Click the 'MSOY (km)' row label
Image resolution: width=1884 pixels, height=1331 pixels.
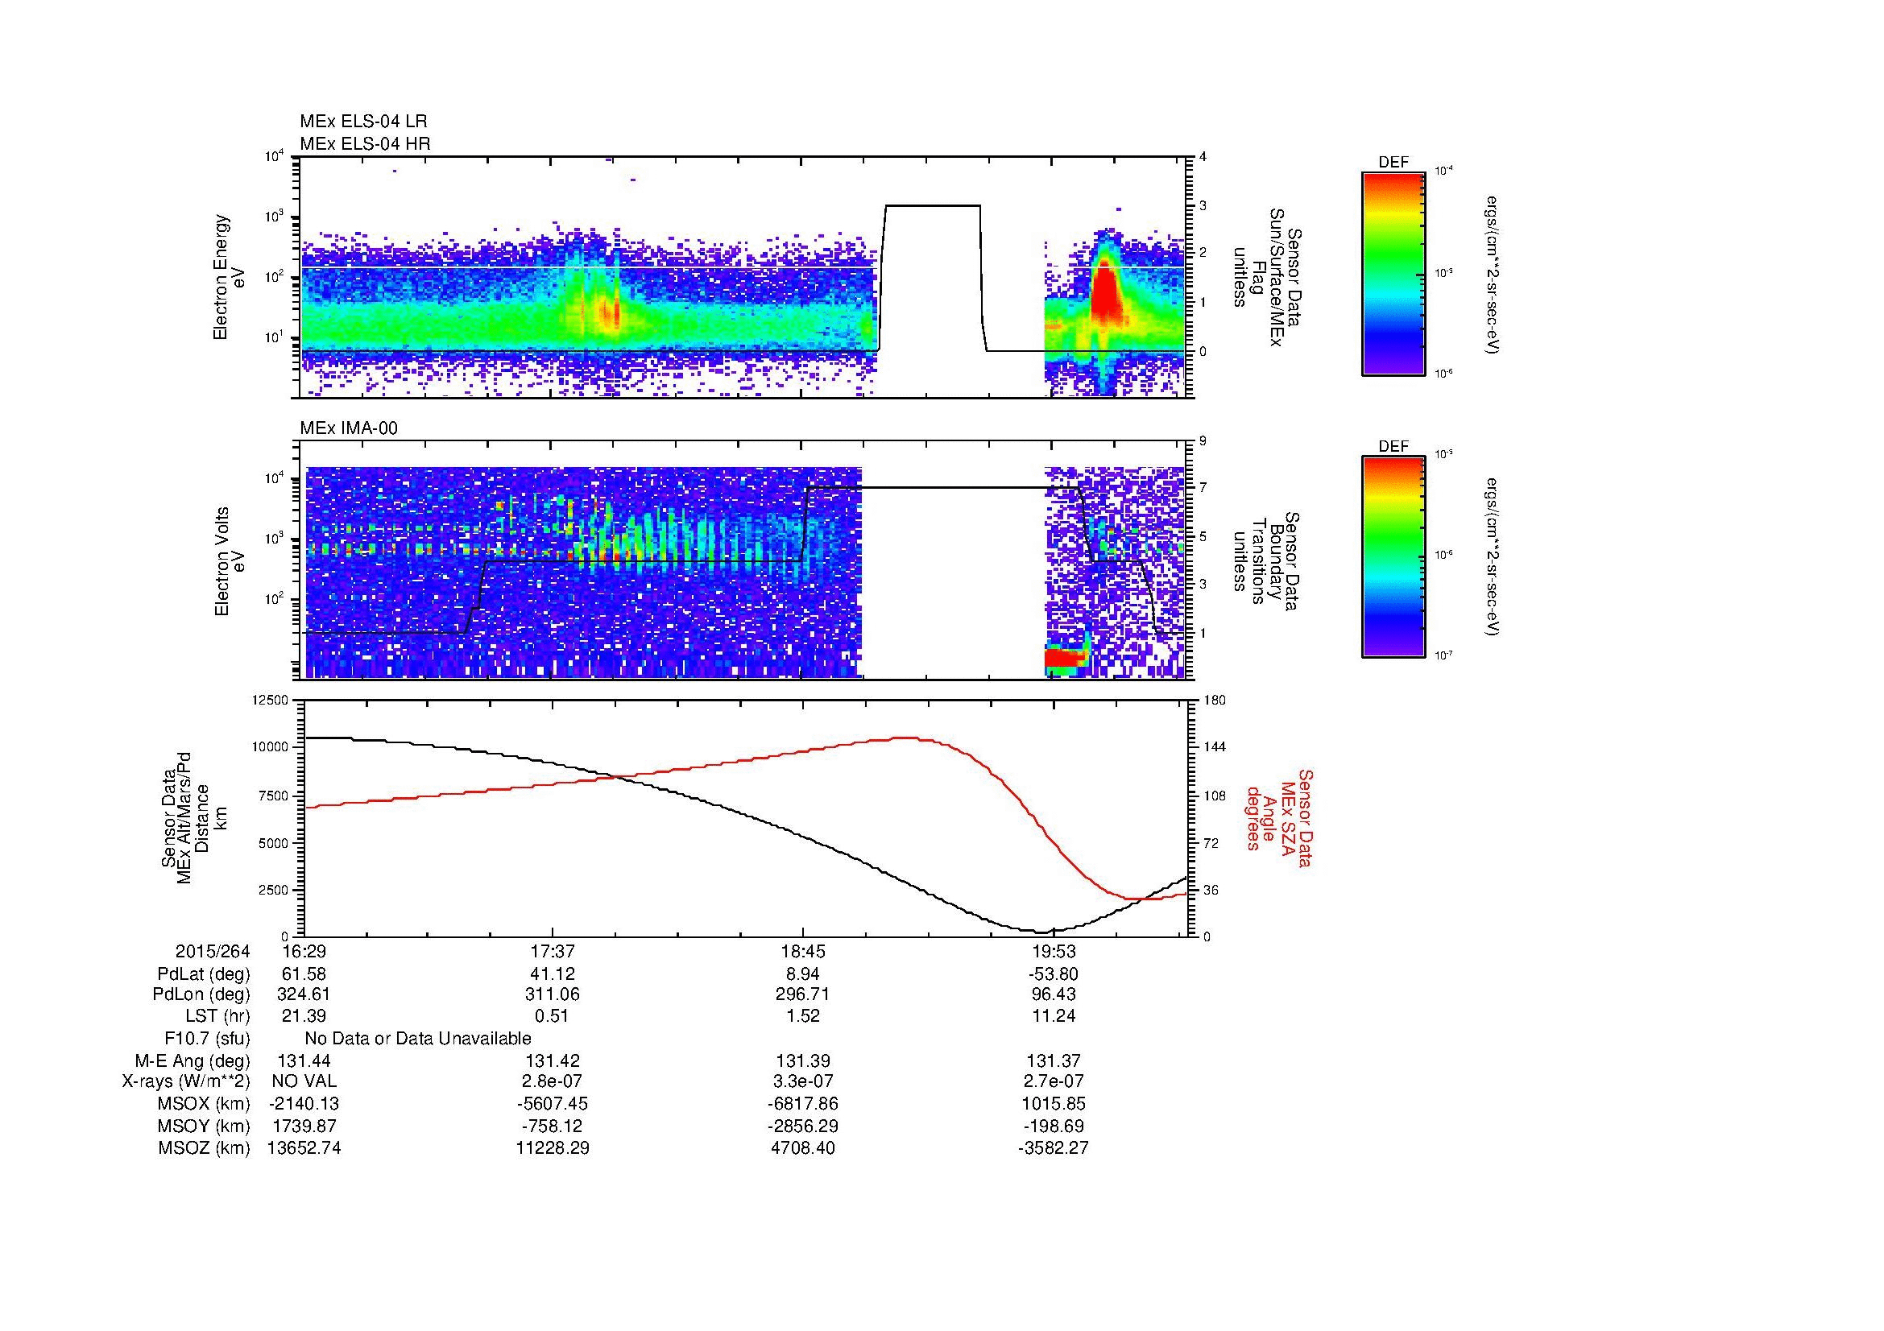tap(204, 1126)
